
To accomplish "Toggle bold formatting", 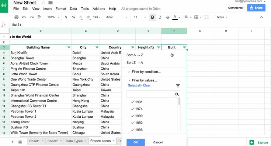I will click(152, 17).
